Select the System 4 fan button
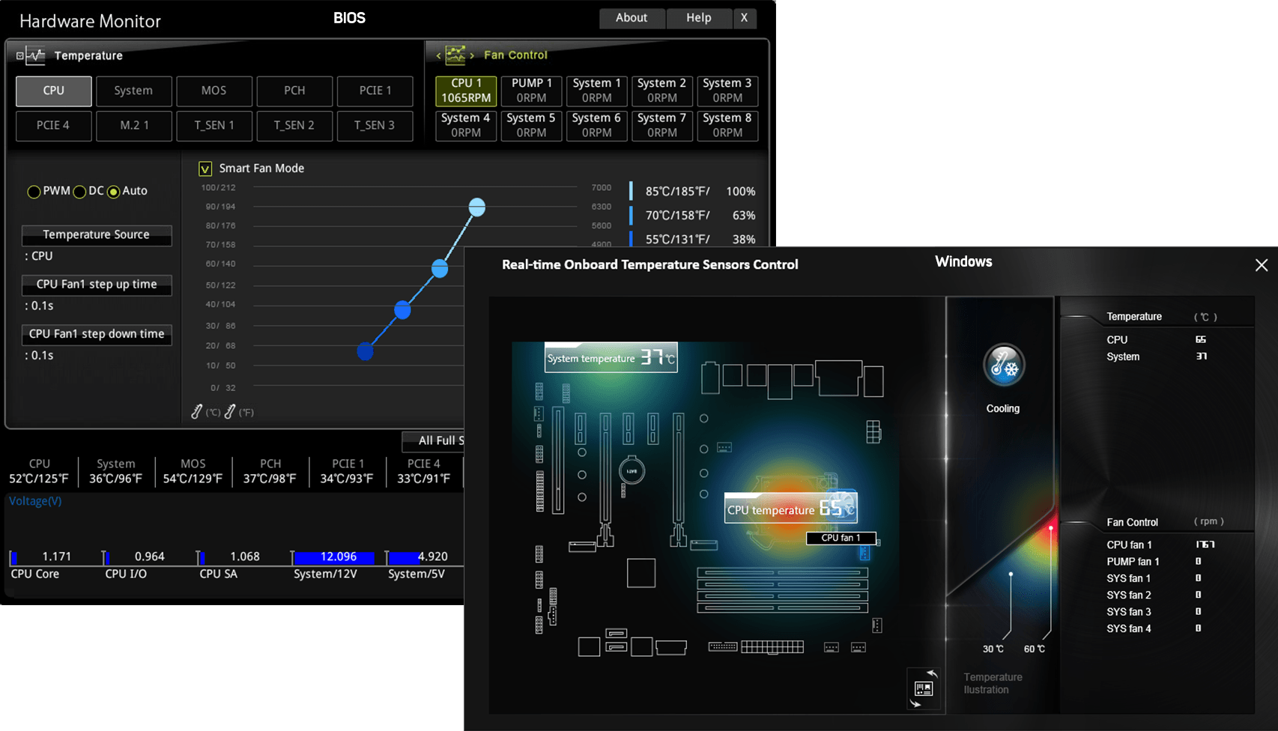Screen dimensions: 1278x731 [466, 125]
